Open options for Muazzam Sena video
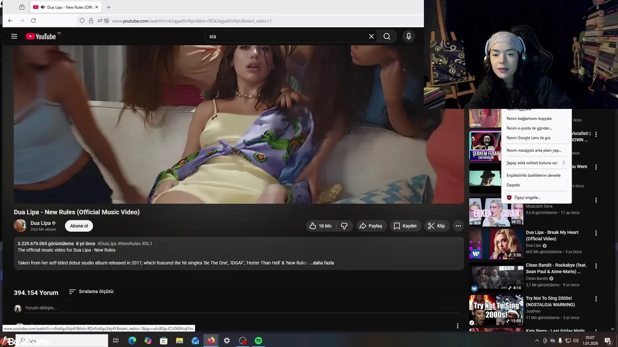Viewport: 618px width, 347px height. point(596,200)
